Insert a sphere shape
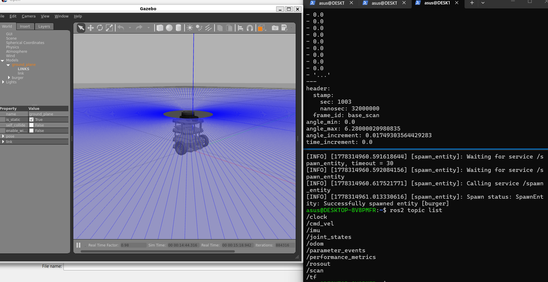 point(169,28)
